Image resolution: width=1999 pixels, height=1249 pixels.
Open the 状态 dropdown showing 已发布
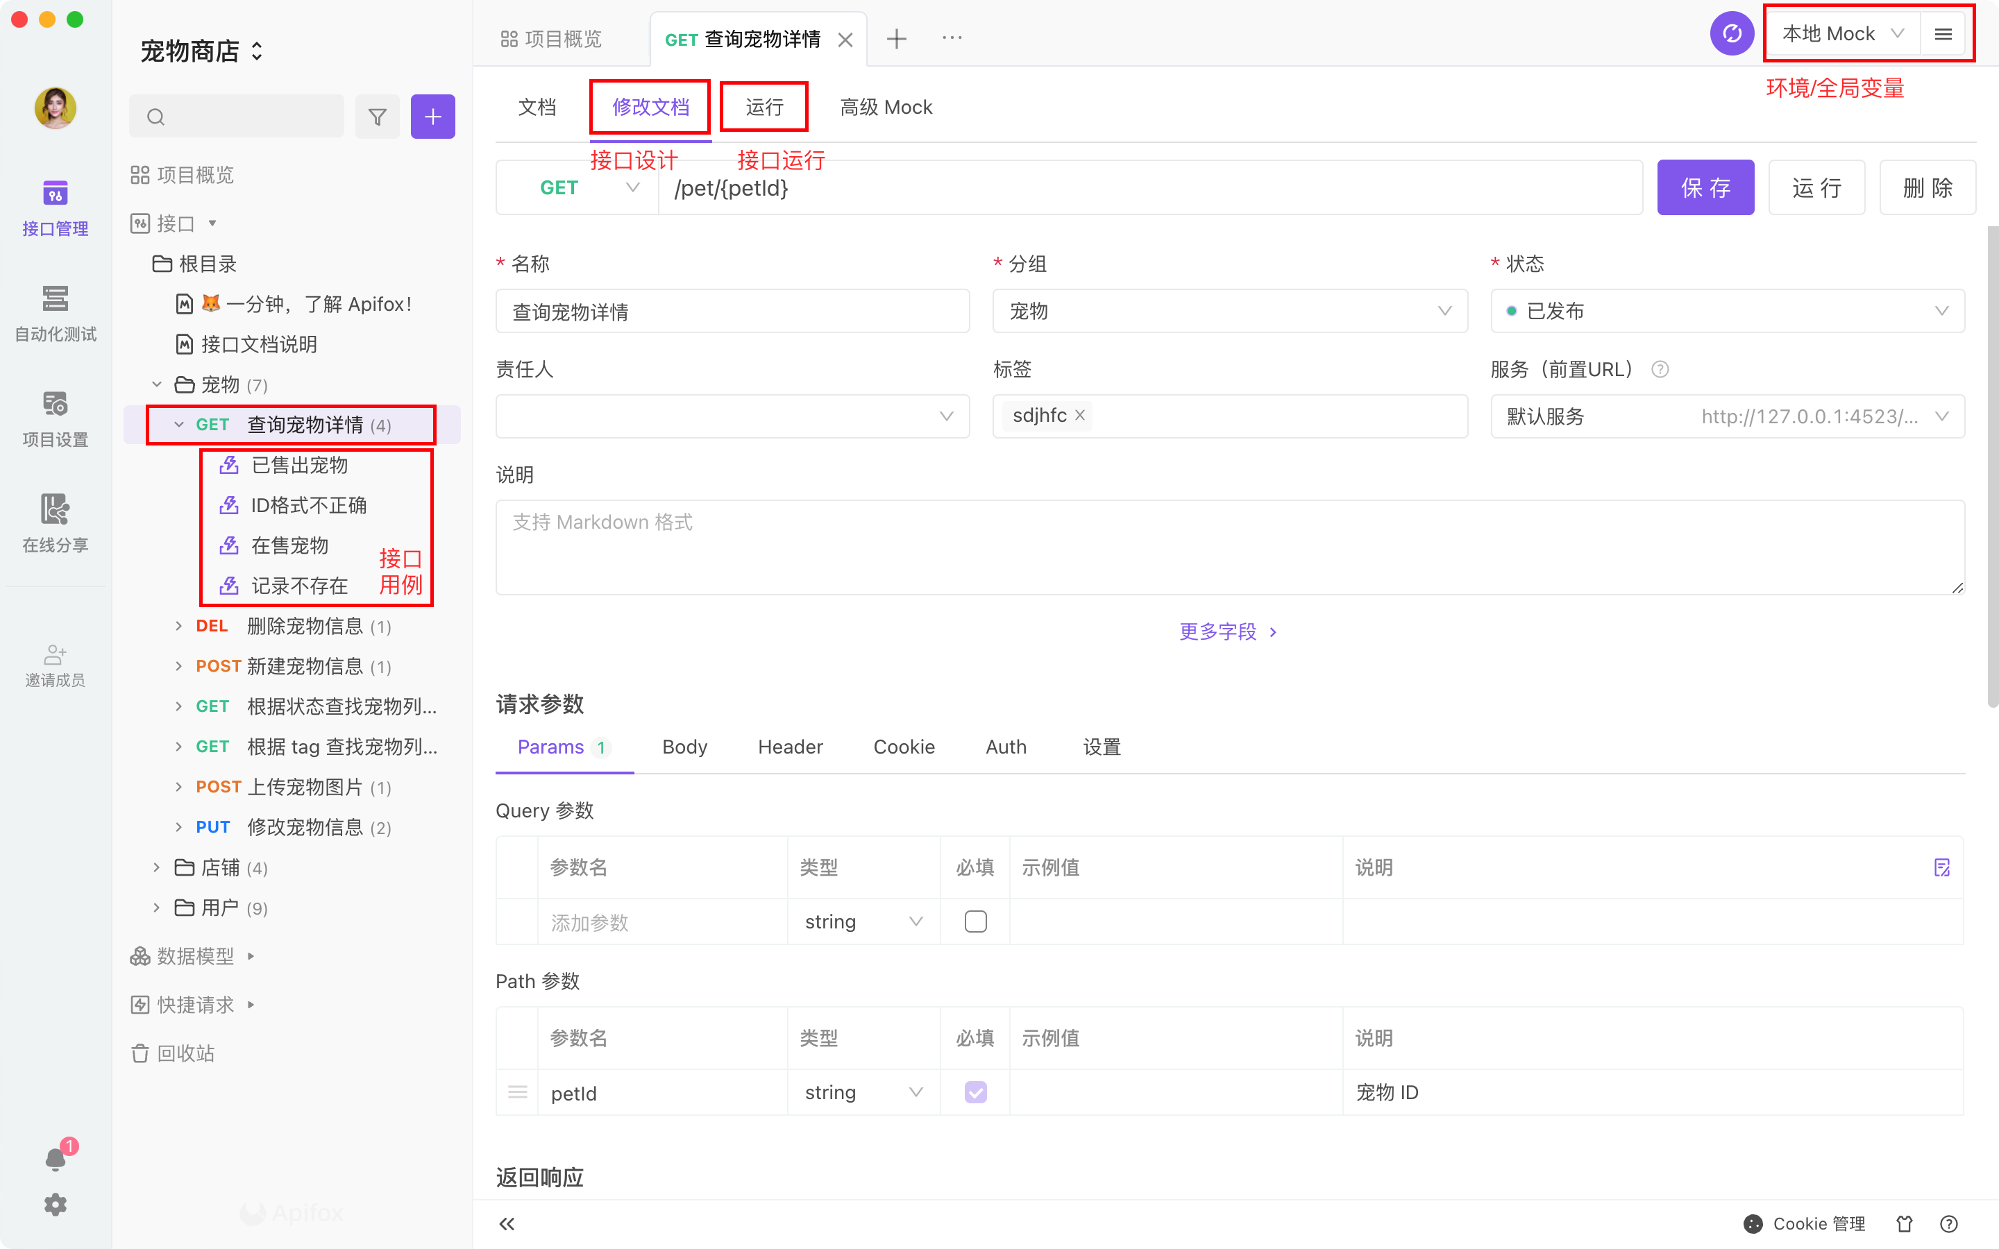click(1726, 311)
